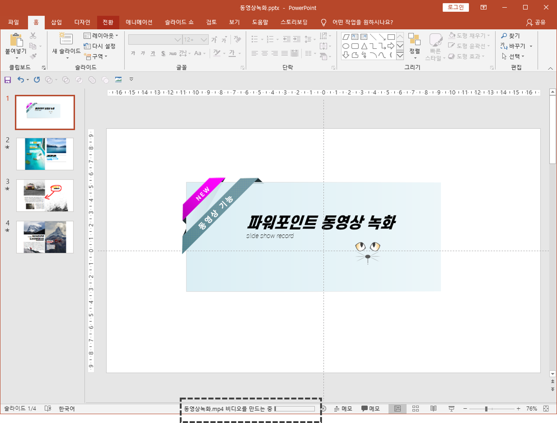Open the font name combo box
This screenshot has height=423, width=557.
(155, 39)
